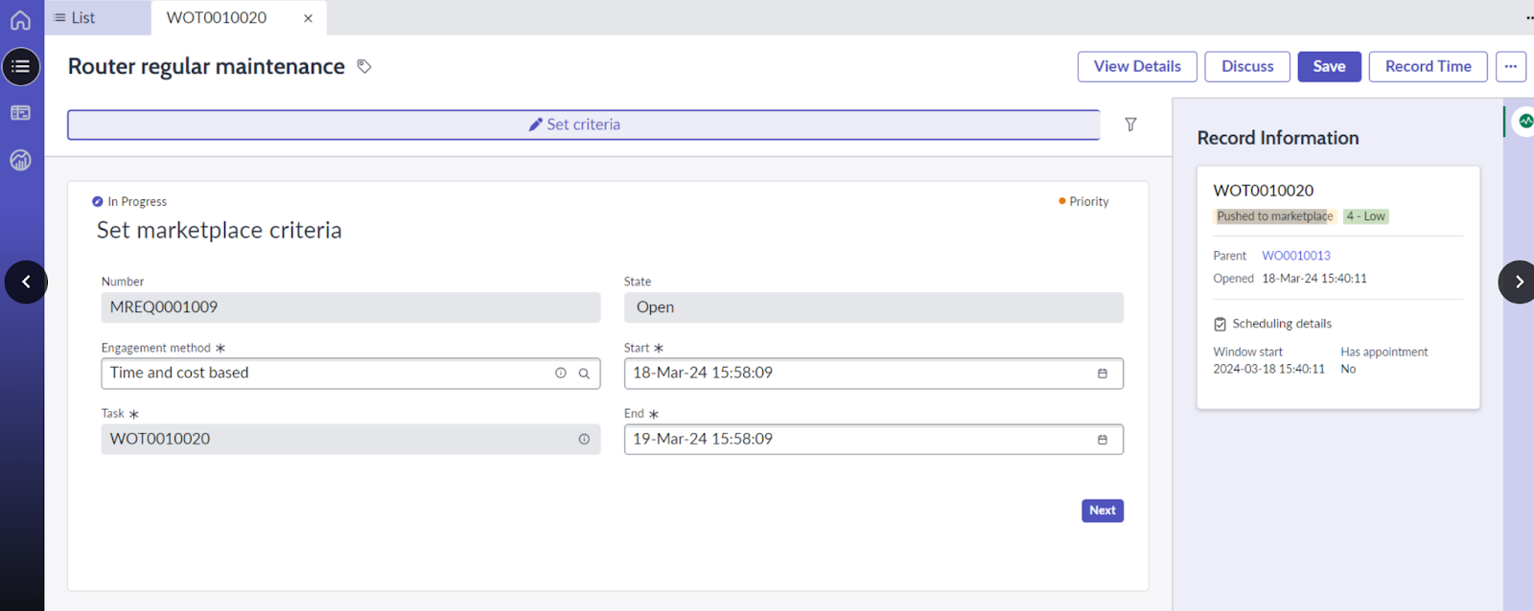Go to previous with left arrow
Screen dimensions: 1534x611
point(26,282)
